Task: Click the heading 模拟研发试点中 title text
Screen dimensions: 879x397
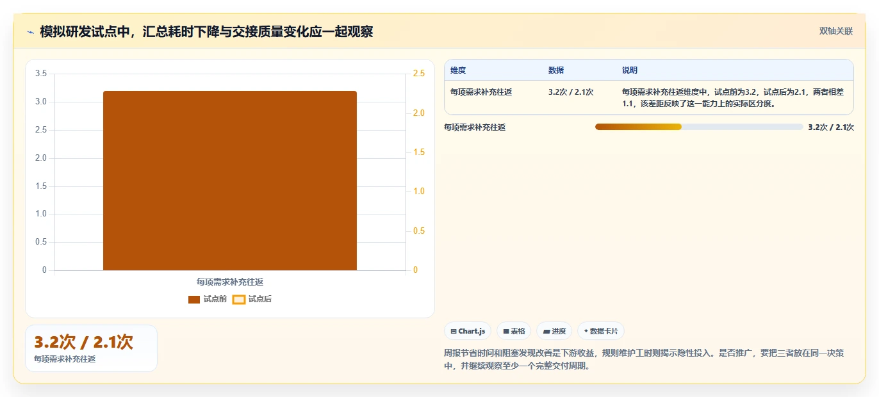Action: (206, 31)
